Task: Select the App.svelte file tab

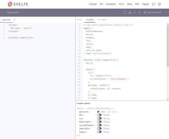Action: [6, 20]
